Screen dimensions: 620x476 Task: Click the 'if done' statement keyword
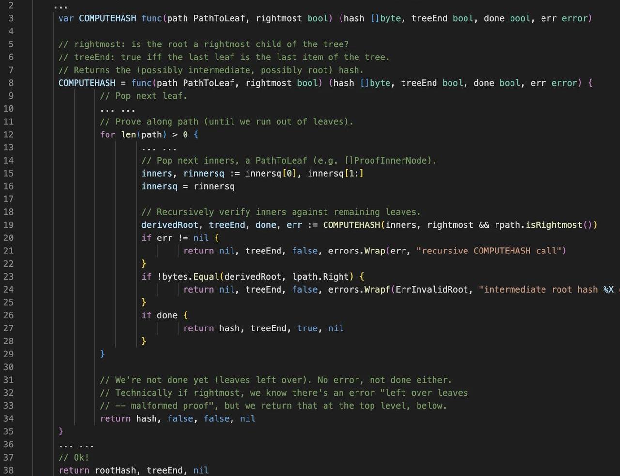[x=146, y=315]
